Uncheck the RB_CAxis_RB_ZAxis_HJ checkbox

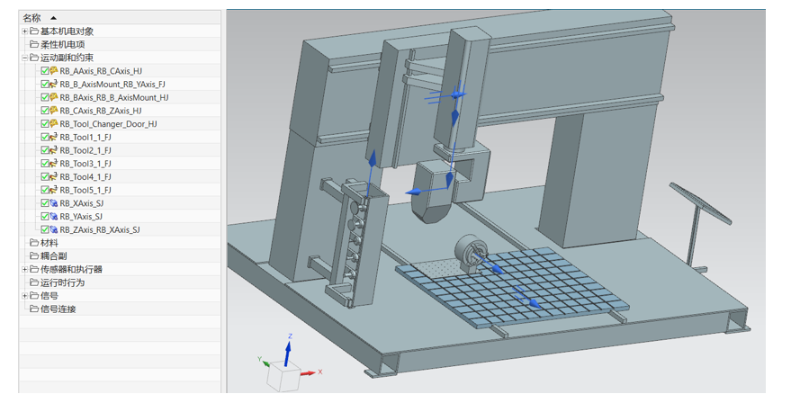click(x=45, y=111)
